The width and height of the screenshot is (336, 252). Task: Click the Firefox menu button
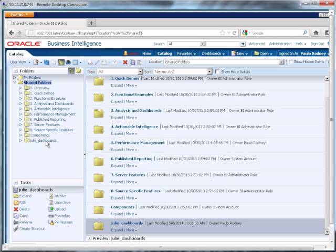tap(19, 15)
